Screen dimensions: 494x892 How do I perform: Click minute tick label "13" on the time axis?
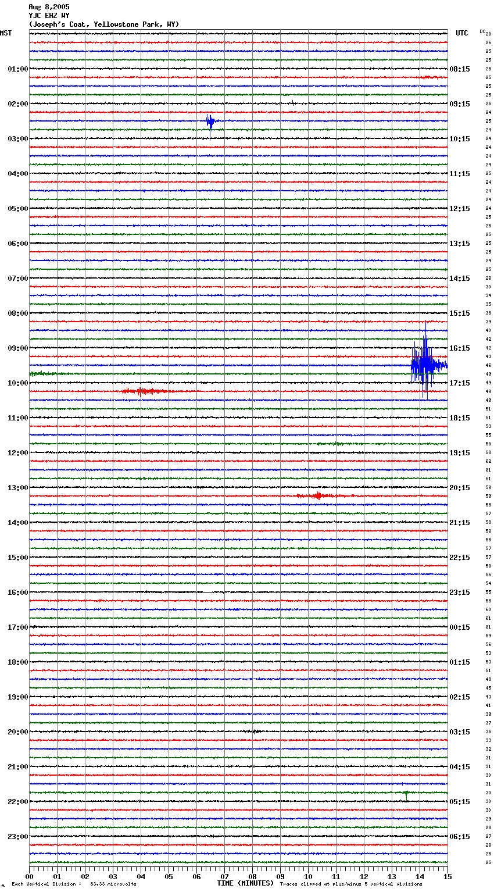[x=392, y=876]
